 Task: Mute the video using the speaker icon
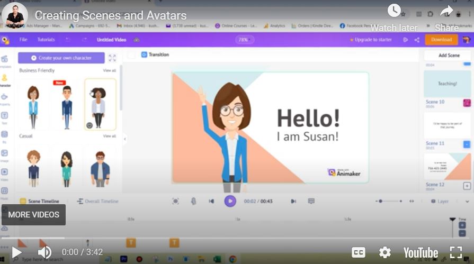tap(44, 252)
